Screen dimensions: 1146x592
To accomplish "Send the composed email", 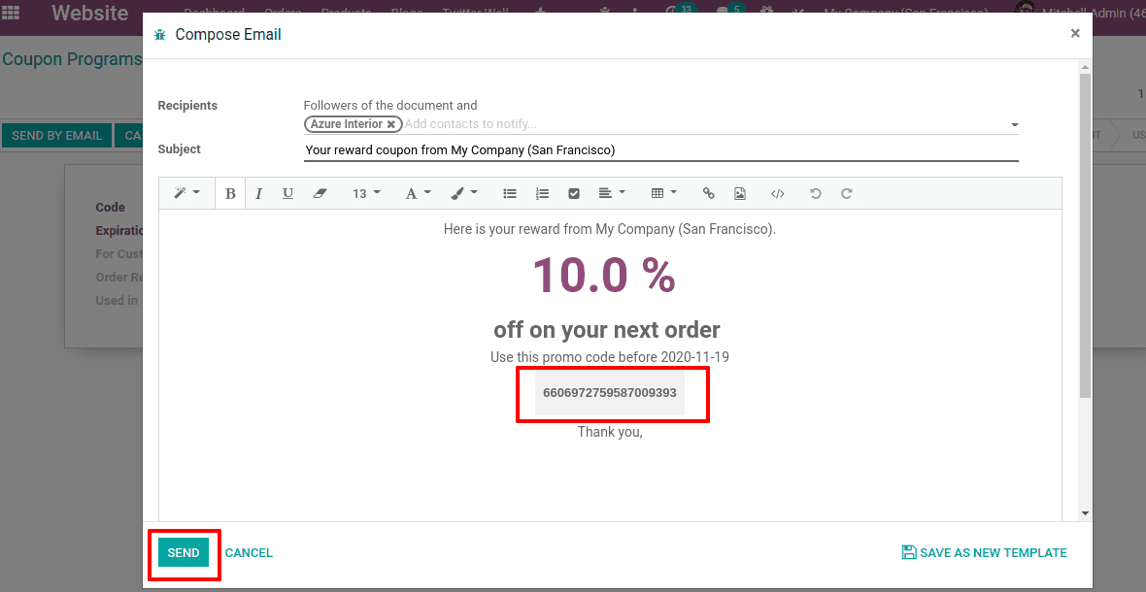I will click(x=184, y=552).
